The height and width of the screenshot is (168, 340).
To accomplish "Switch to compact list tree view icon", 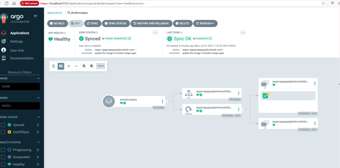I will point(54,66).
